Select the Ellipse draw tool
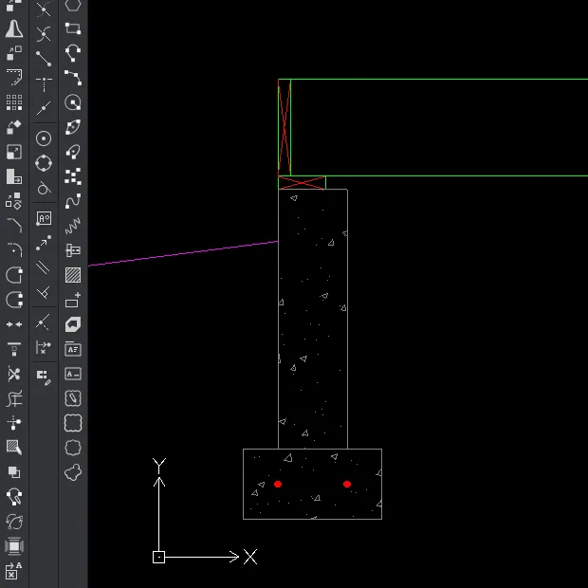This screenshot has width=588, height=588. [x=73, y=127]
